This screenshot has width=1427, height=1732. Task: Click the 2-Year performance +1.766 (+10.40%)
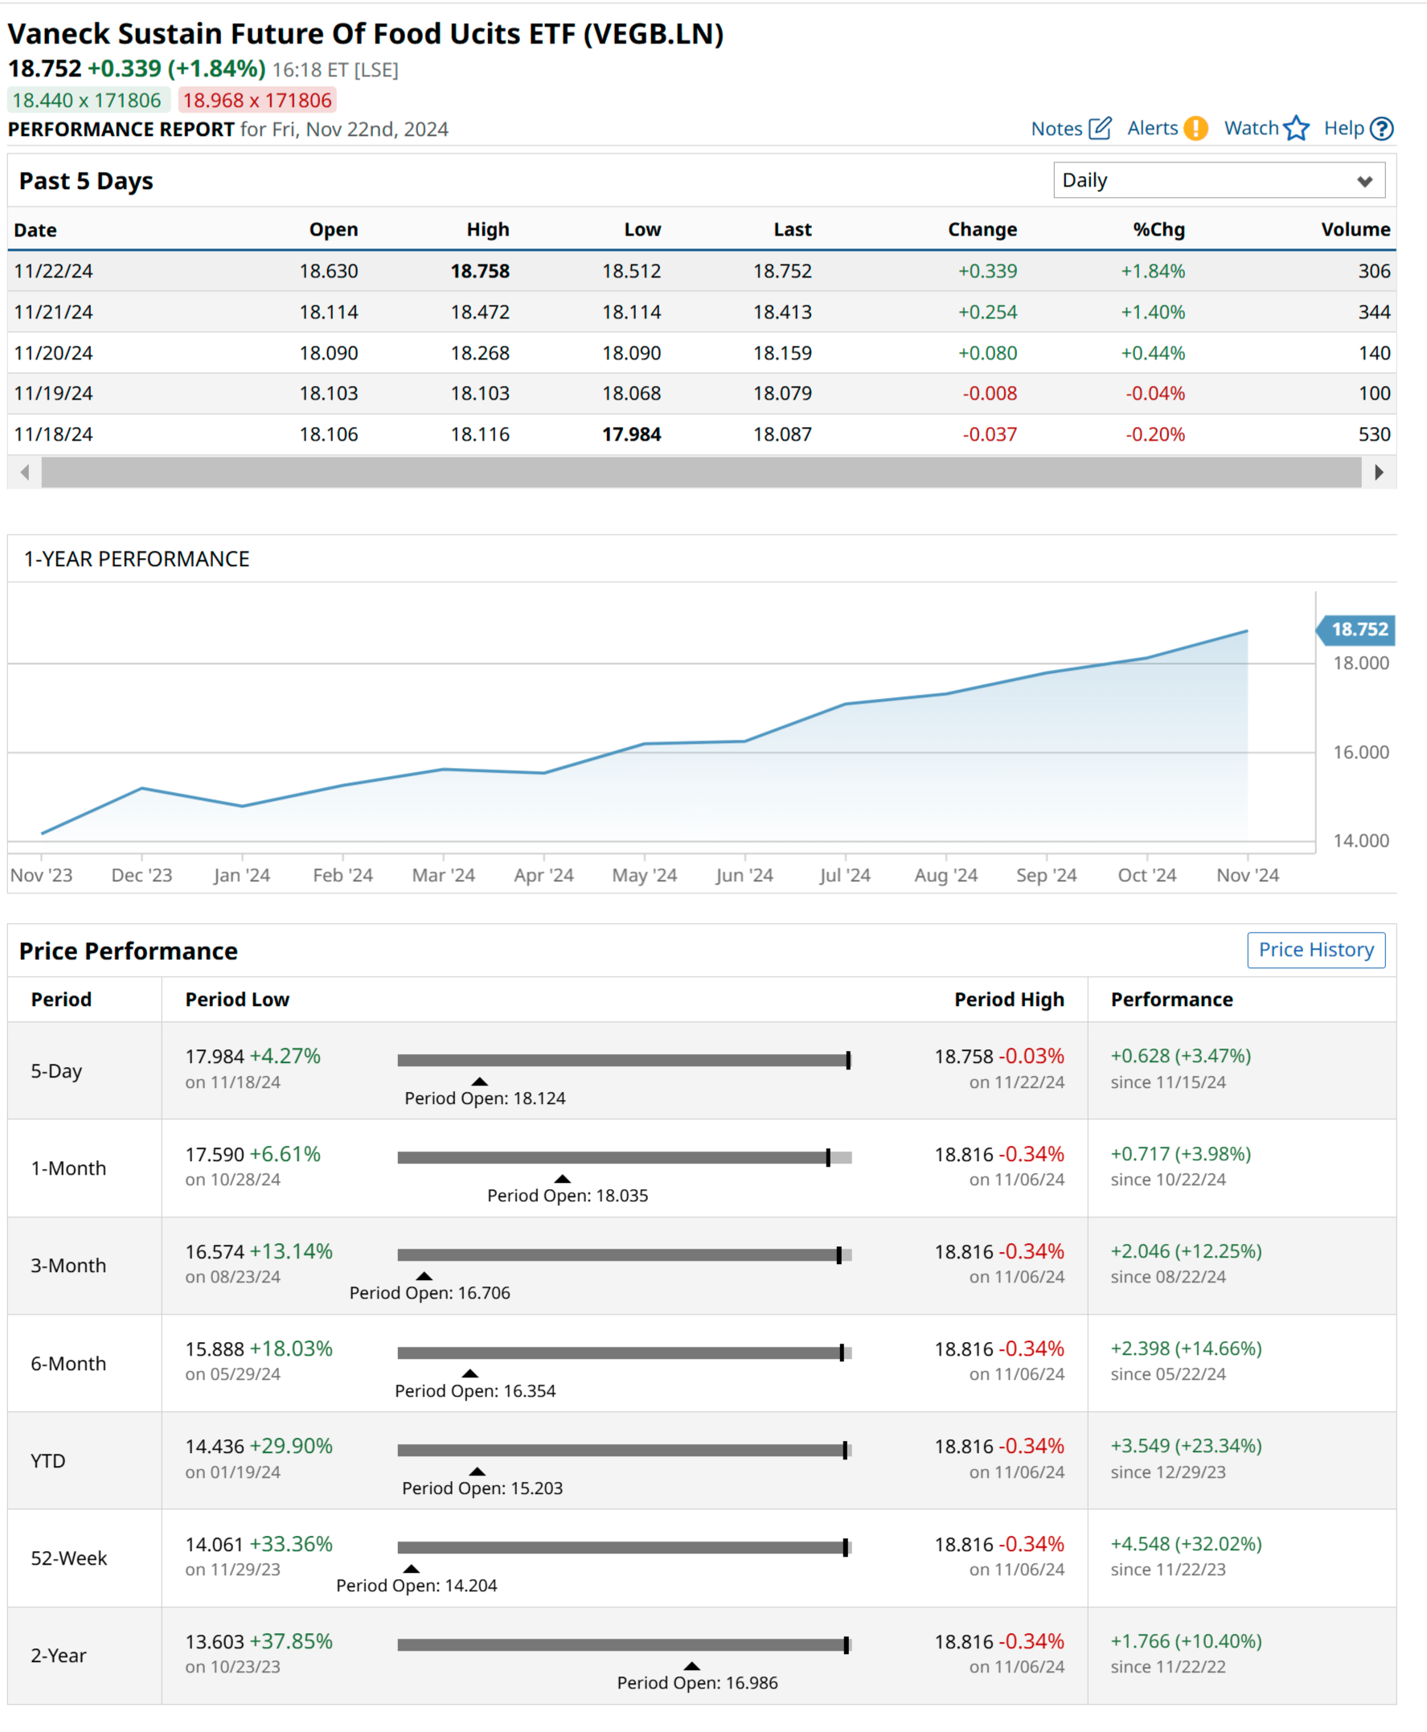[1186, 1641]
